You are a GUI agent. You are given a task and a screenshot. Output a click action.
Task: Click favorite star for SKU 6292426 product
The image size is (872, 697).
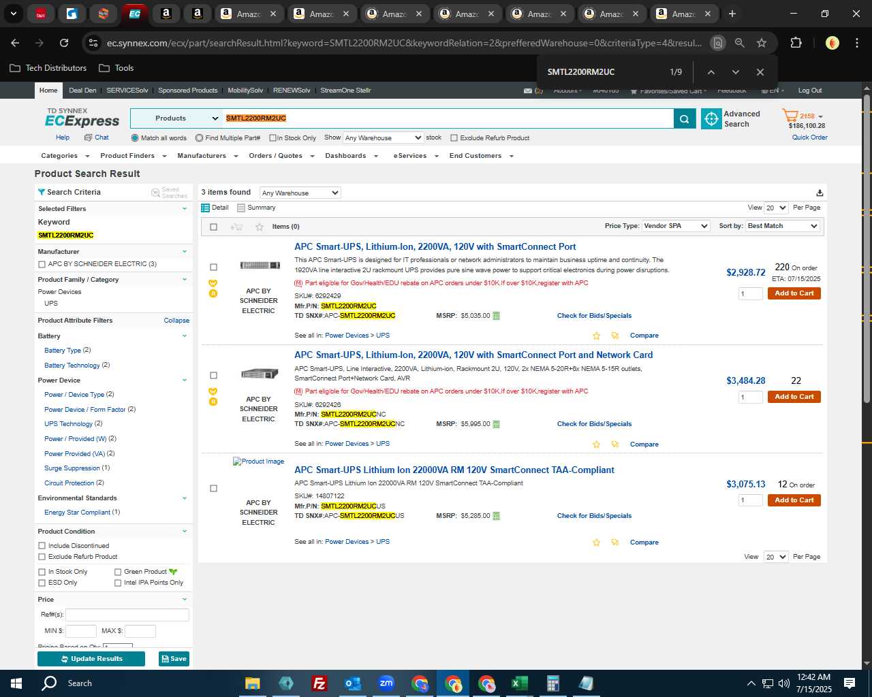coord(596,444)
